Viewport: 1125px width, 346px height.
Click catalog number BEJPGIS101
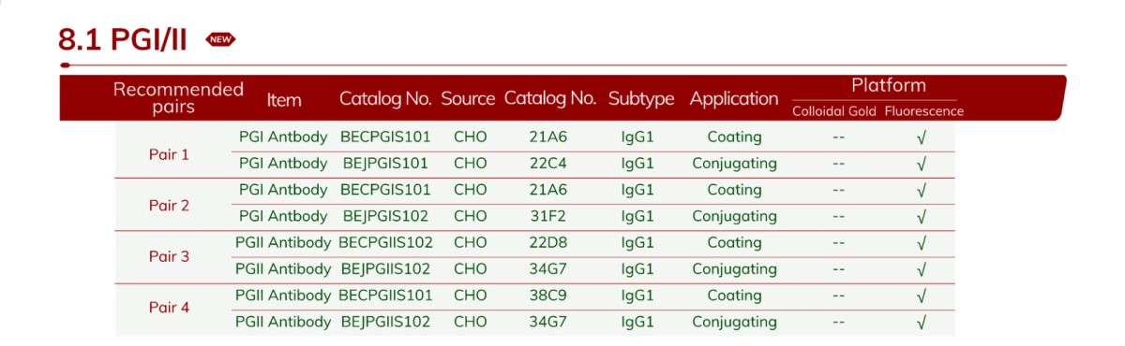(x=385, y=163)
